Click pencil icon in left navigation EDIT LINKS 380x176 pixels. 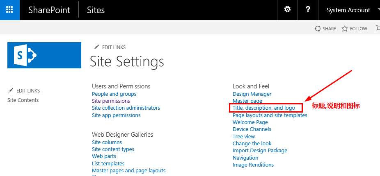click(x=11, y=90)
